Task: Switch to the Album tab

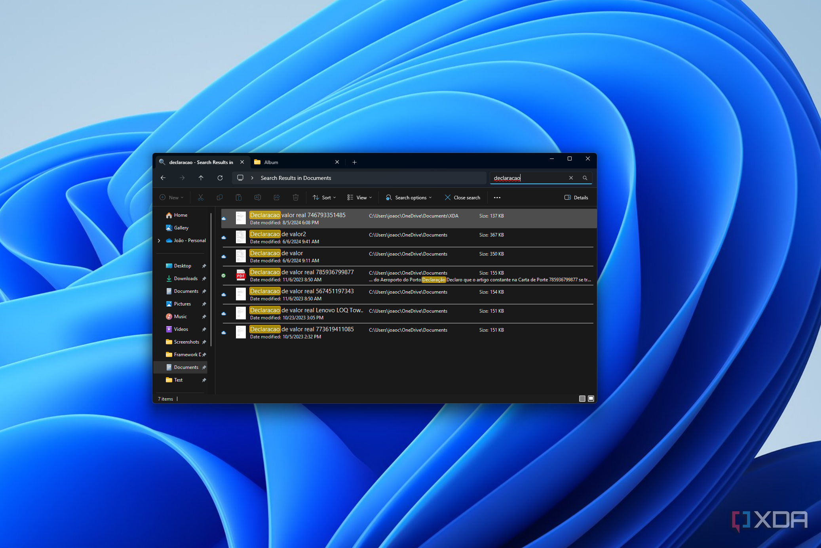Action: 297,162
